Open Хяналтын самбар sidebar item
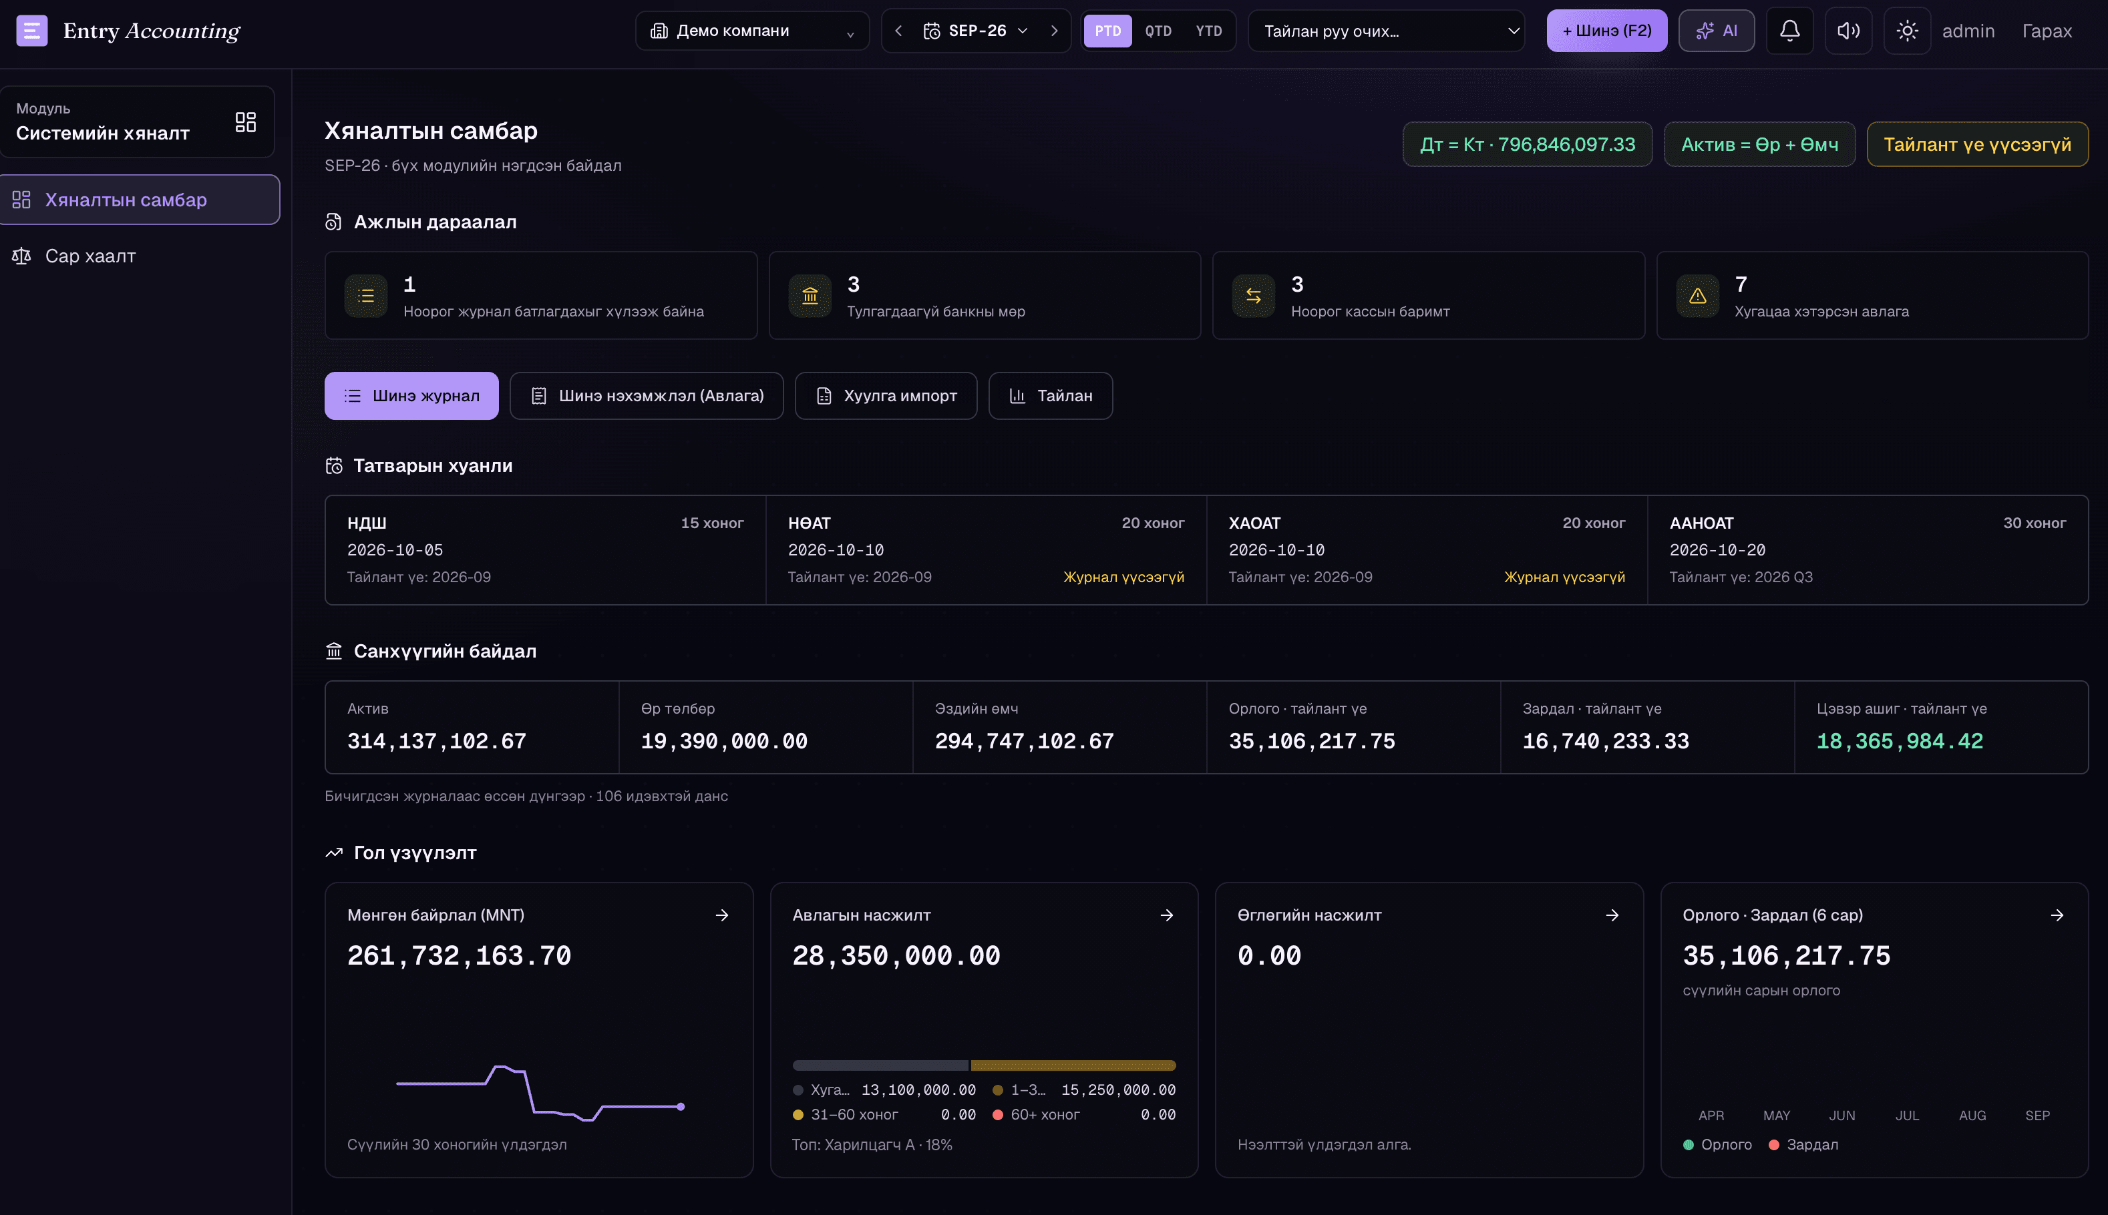Viewport: 2108px width, 1215px height. (x=140, y=200)
